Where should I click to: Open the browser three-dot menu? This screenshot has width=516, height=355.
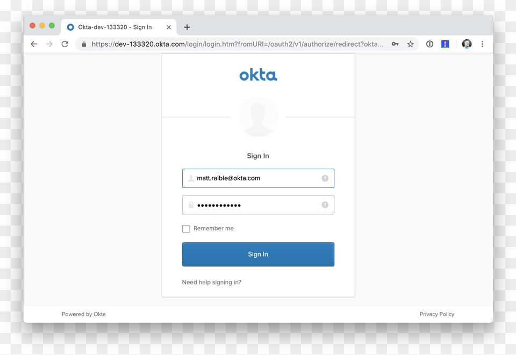(x=482, y=44)
